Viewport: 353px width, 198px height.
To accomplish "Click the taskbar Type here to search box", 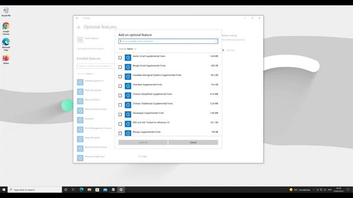I will [x=35, y=190].
